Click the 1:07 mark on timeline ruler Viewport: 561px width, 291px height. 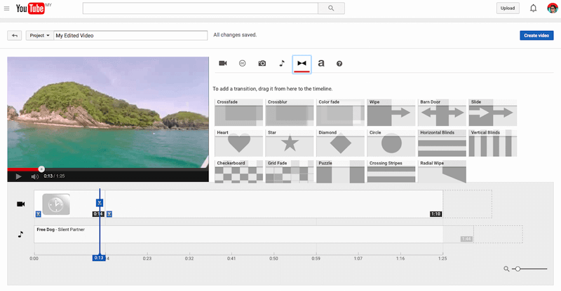pos(358,259)
